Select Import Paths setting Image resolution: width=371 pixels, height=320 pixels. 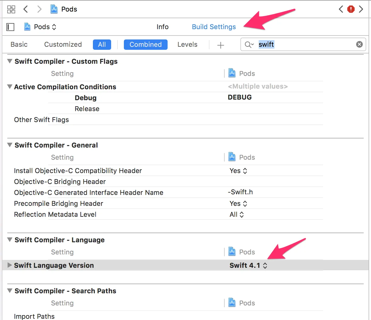click(x=34, y=316)
